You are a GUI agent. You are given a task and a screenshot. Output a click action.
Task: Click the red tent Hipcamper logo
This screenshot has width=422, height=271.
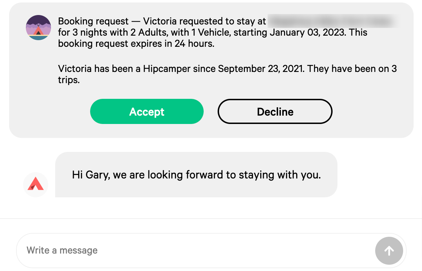pos(36,184)
